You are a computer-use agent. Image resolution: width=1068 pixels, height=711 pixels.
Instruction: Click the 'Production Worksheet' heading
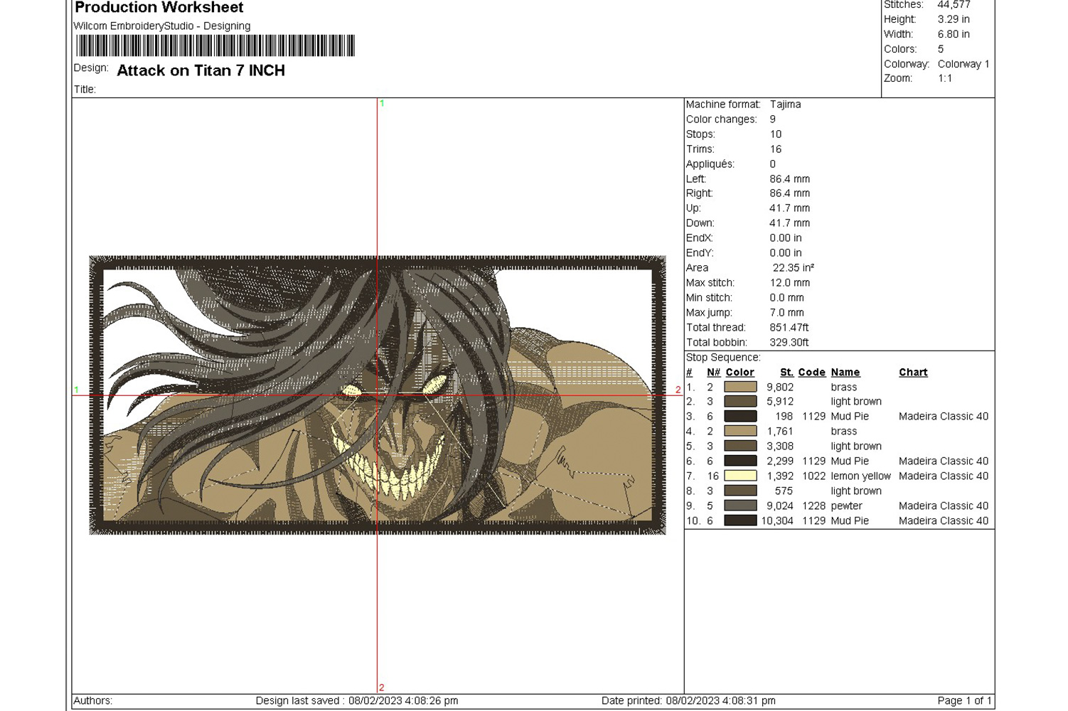(159, 8)
